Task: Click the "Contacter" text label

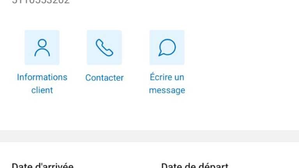Action: (x=104, y=77)
